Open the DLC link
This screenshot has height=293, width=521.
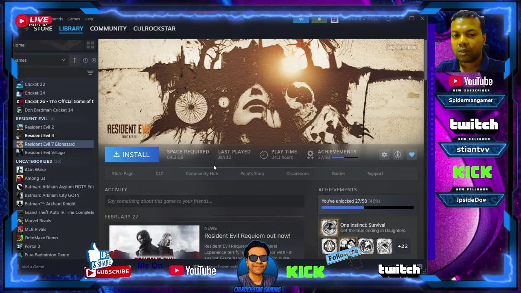coord(160,173)
